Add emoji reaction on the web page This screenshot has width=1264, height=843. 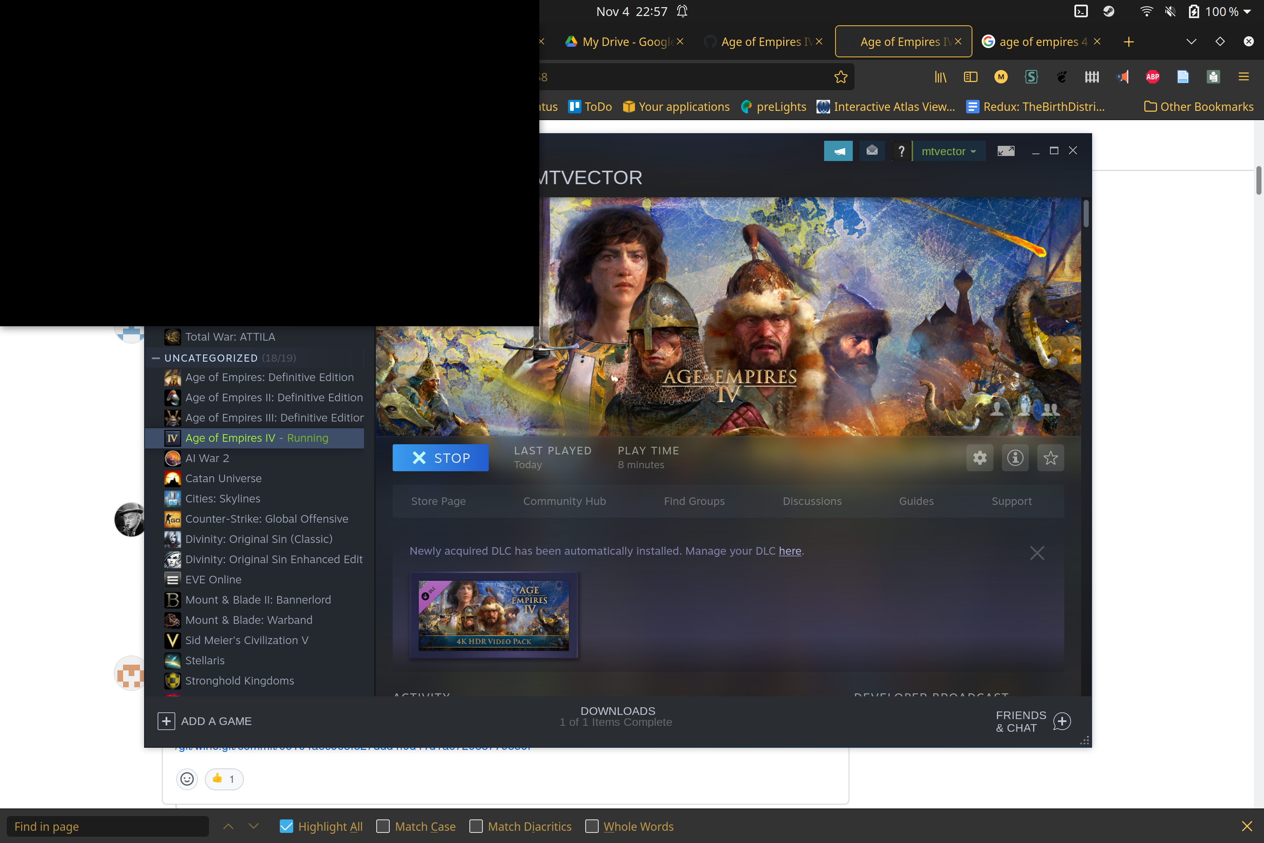tap(187, 779)
